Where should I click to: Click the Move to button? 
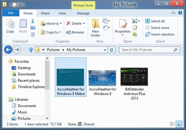click(x=50, y=23)
